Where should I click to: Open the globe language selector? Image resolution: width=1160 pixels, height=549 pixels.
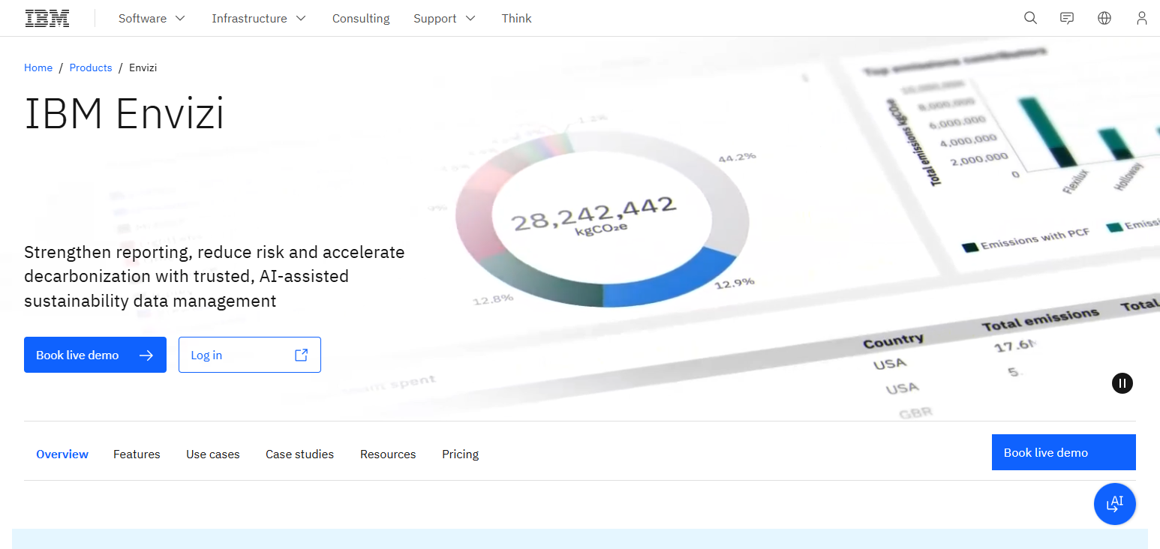pyautogui.click(x=1104, y=18)
